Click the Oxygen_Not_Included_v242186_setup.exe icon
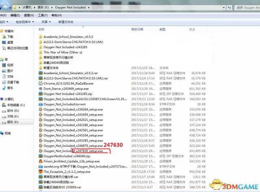The height and width of the screenshot is (192, 260). coord(41,125)
